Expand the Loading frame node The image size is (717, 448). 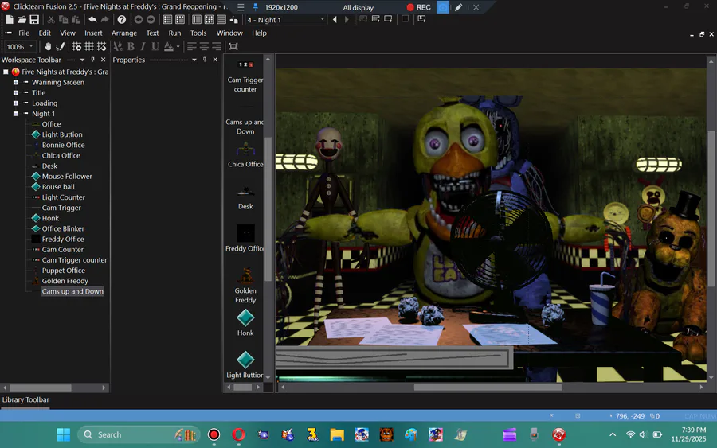pyautogui.click(x=16, y=103)
